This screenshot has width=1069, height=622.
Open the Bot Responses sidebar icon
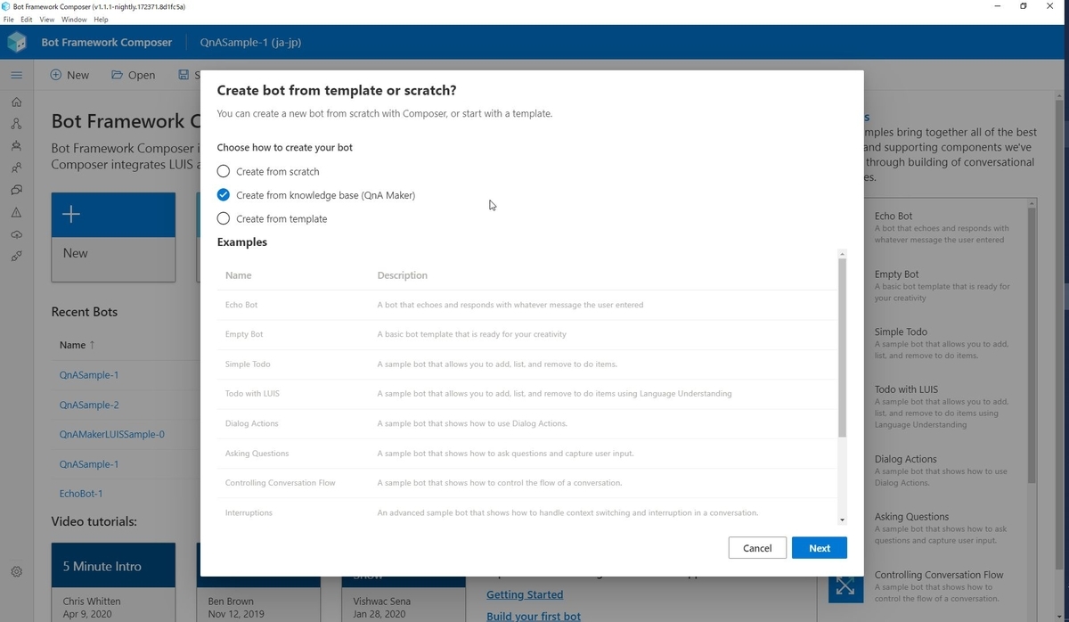click(x=16, y=145)
